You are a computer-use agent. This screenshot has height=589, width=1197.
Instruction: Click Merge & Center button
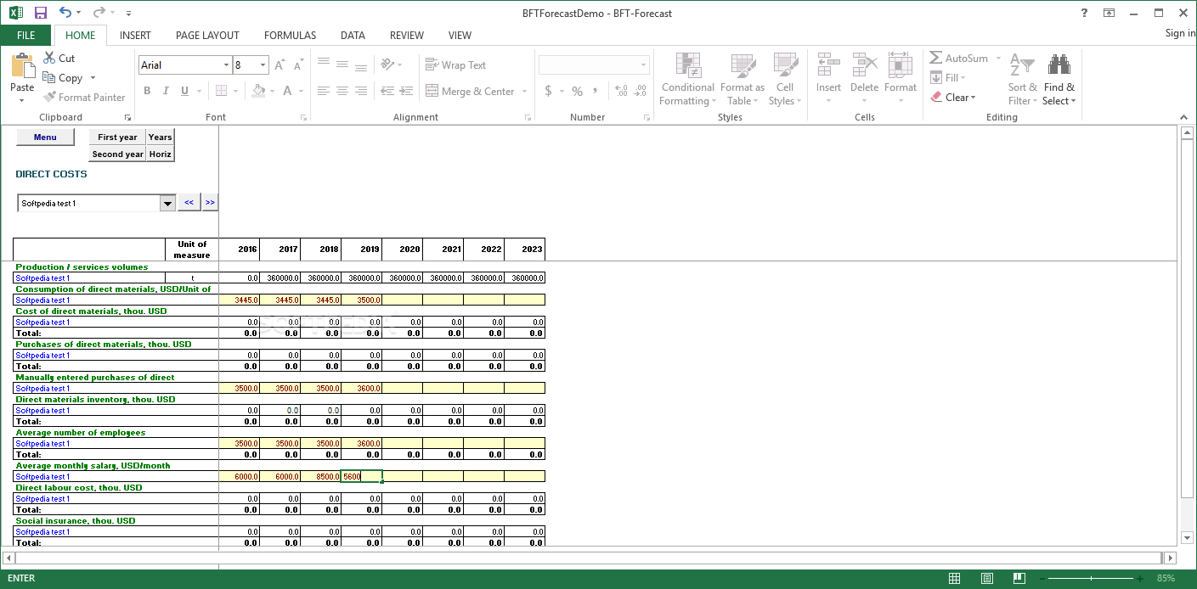click(x=471, y=91)
